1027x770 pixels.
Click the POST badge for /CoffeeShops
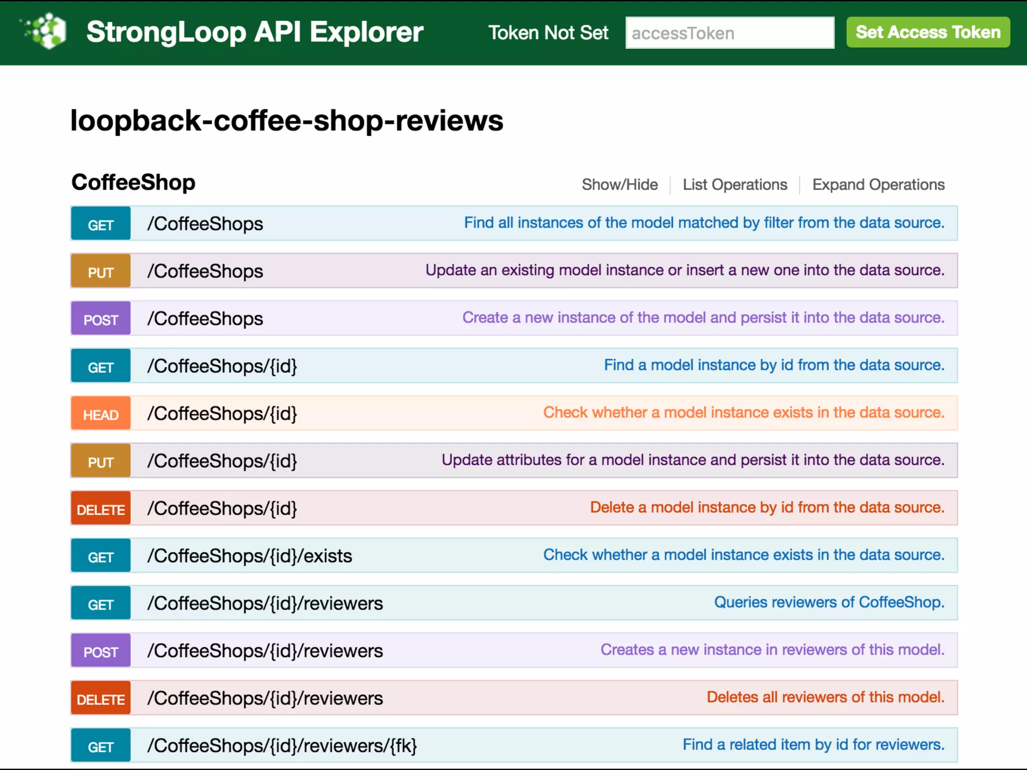click(x=101, y=319)
